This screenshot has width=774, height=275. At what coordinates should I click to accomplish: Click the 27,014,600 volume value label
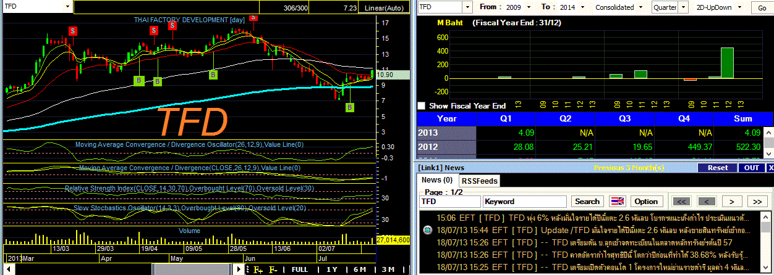tap(393, 239)
